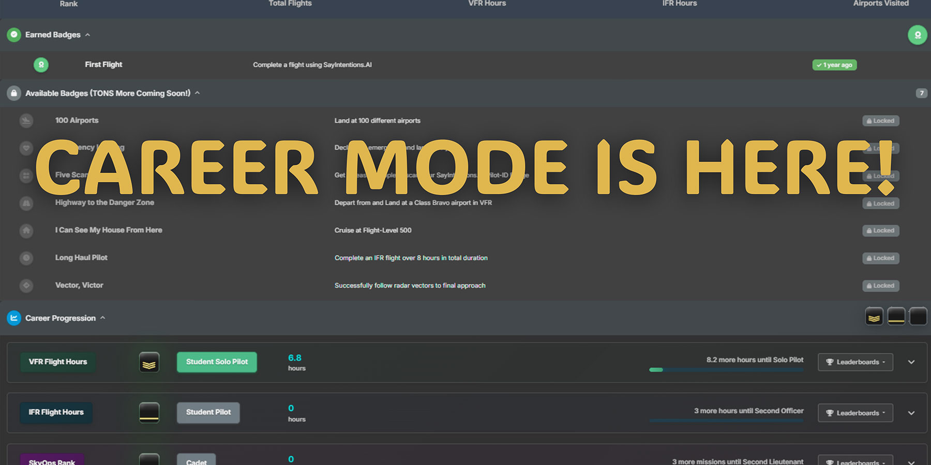Image resolution: width=931 pixels, height=465 pixels.
Task: Expand the VFR Flight Hours row chevron
Action: click(911, 362)
